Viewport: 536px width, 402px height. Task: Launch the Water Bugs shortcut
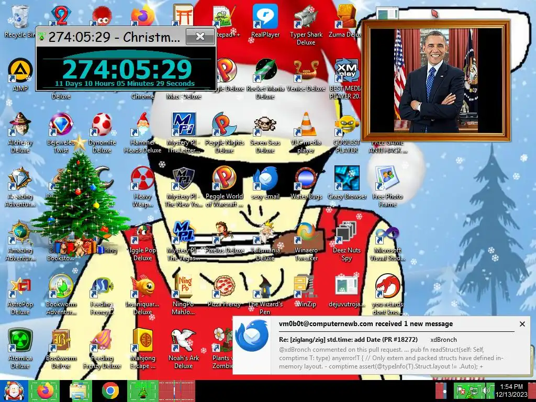pyautogui.click(x=306, y=183)
